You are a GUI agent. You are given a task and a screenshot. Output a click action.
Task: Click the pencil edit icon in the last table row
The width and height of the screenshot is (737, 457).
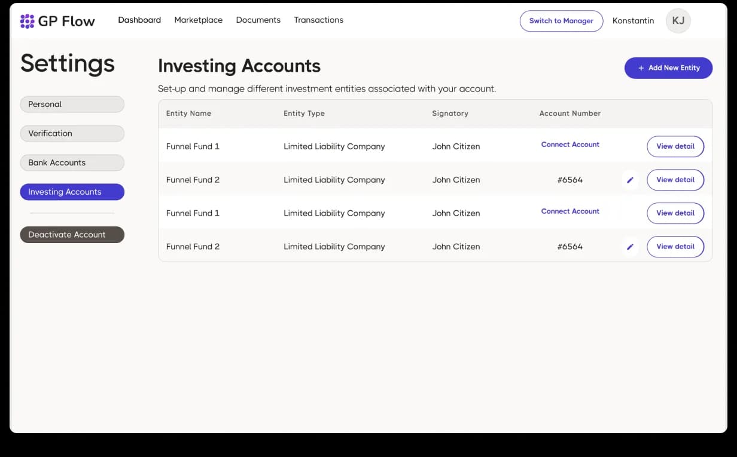click(630, 247)
